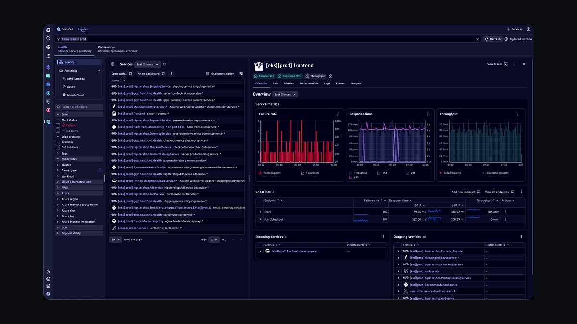Click the support lifebuoy icon in left rail
Screen dimensions: 577x324
(x=48, y=279)
